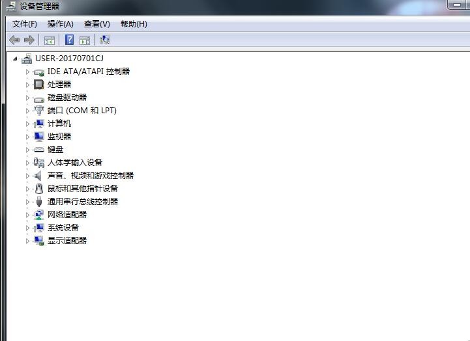The height and width of the screenshot is (341, 470).
Task: Click the Forward arrow toolbar button
Action: [29, 40]
